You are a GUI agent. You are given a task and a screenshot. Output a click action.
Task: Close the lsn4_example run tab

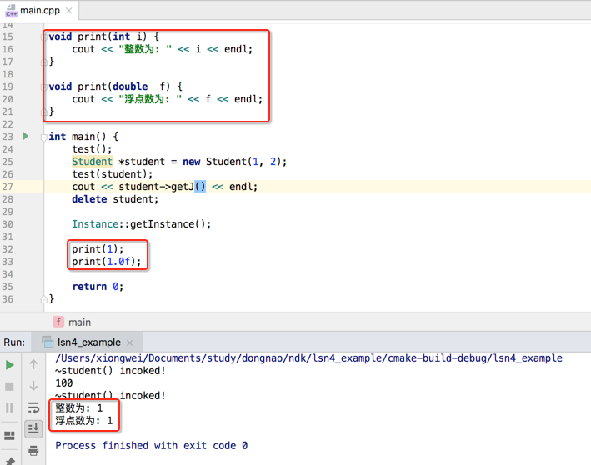(x=130, y=342)
